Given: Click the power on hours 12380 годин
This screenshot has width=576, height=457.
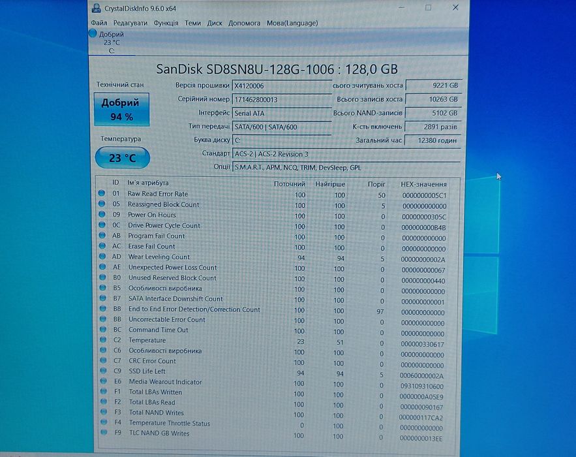Looking at the screenshot, I should coord(432,140).
